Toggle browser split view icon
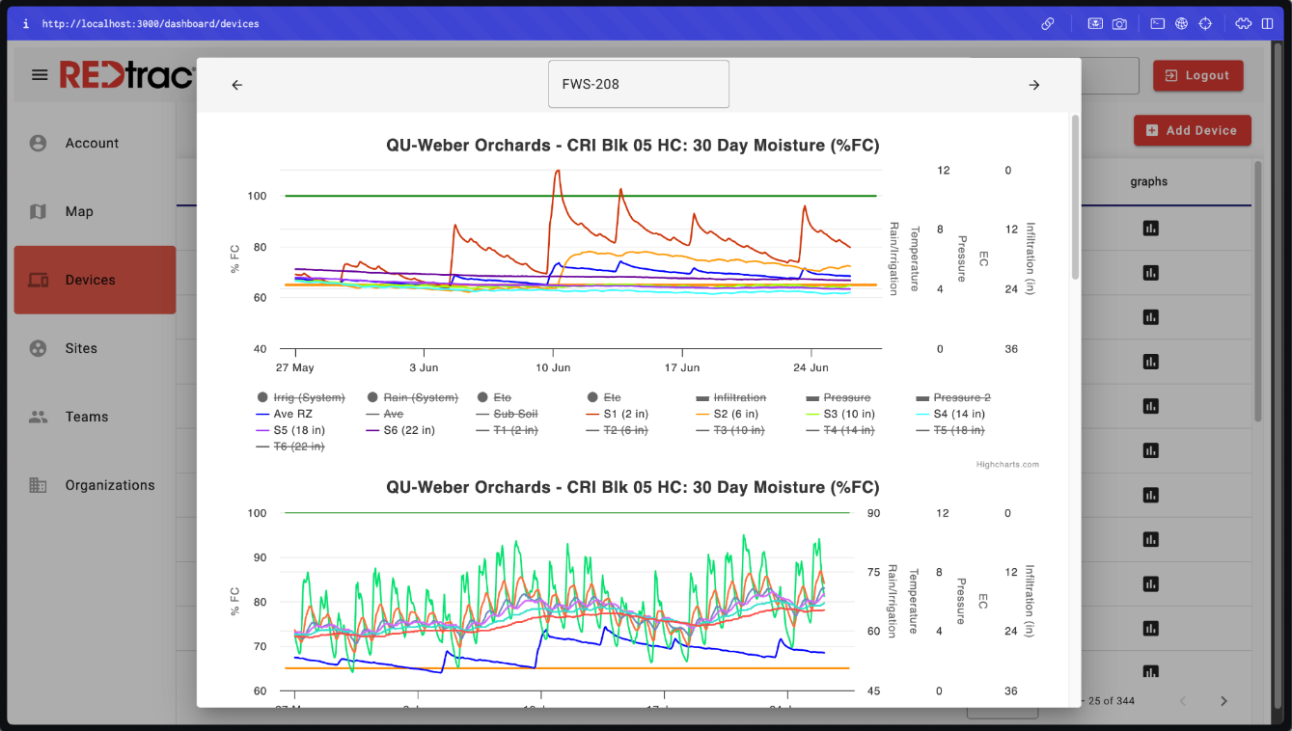Image resolution: width=1292 pixels, height=731 pixels. pos(1268,23)
